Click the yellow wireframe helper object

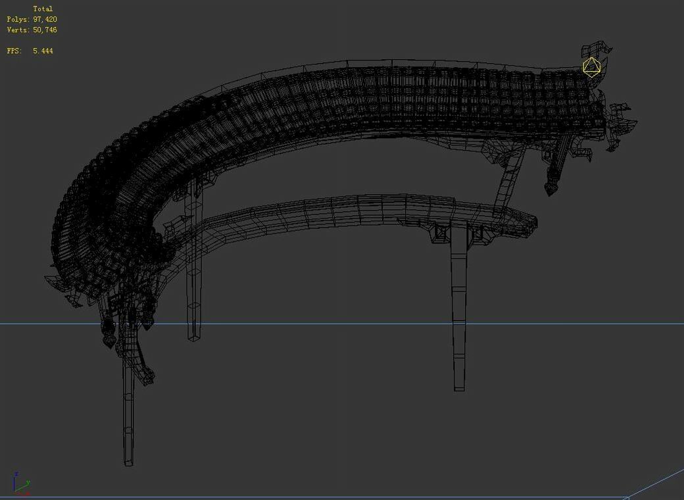coord(592,67)
